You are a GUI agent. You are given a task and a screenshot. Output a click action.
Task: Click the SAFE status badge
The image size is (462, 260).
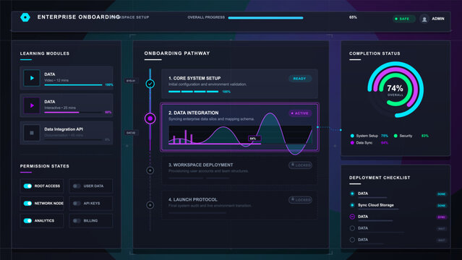coord(404,19)
